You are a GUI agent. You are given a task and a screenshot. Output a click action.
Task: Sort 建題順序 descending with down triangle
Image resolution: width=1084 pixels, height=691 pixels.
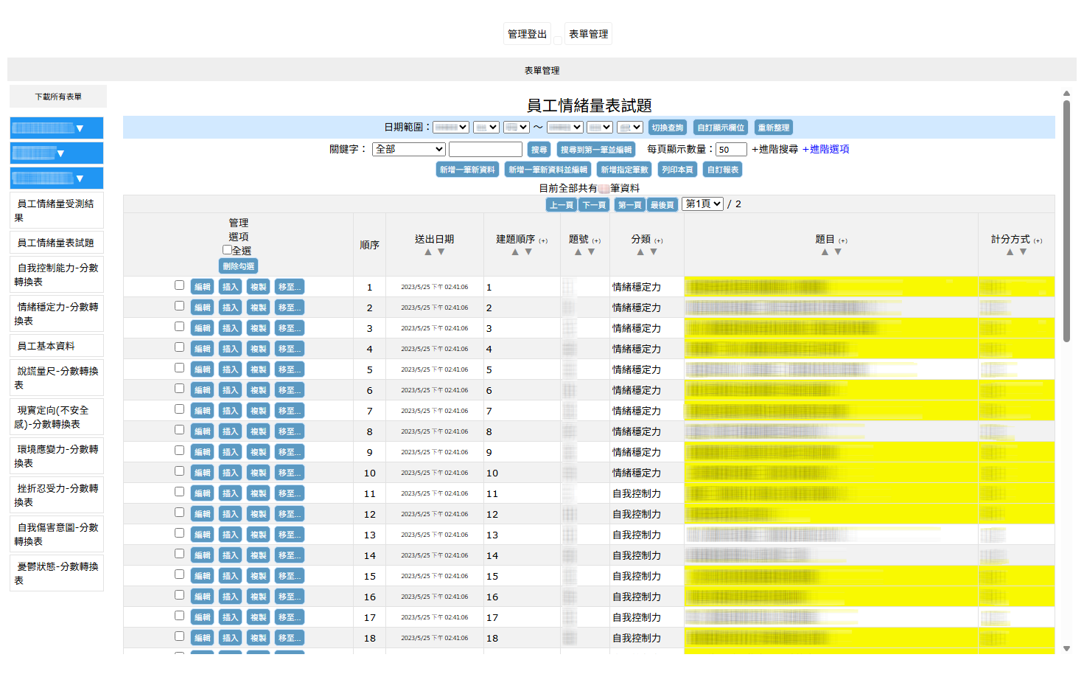coord(528,252)
